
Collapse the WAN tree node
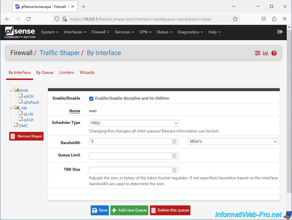pos(11,91)
